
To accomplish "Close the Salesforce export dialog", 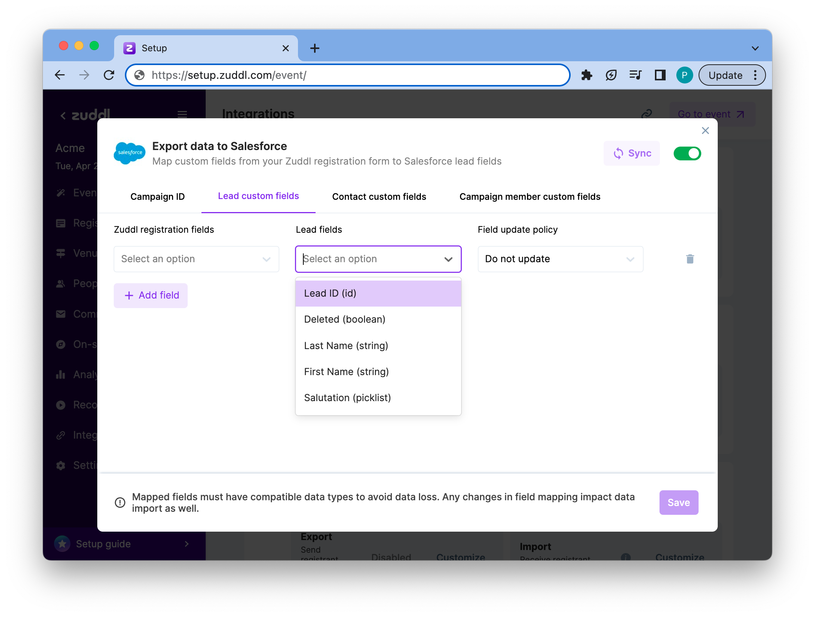I will pyautogui.click(x=705, y=131).
